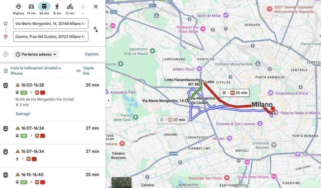Click the Quark Hotel Milano marker
Viewport: 321px width, 188px height.
coord(274,176)
